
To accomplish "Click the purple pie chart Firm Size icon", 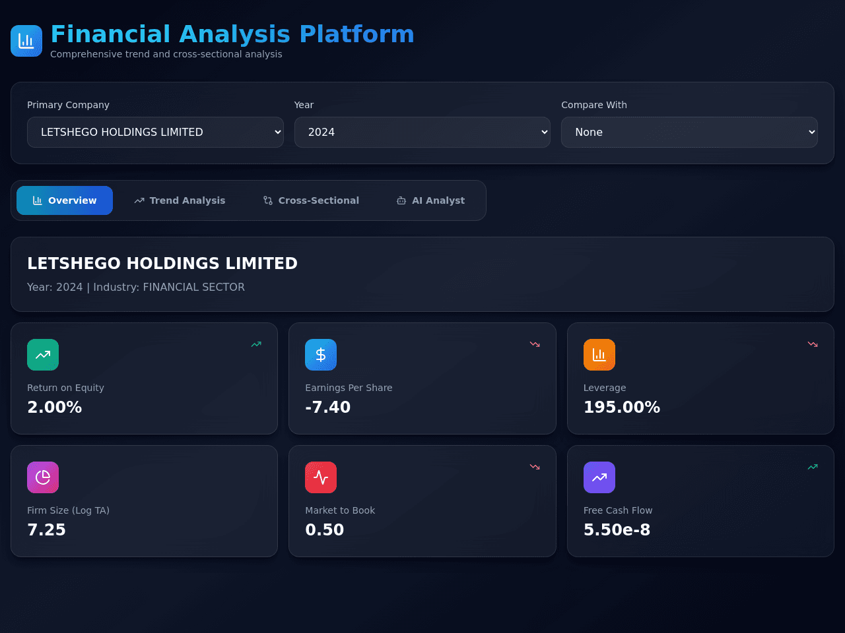I will tap(43, 477).
